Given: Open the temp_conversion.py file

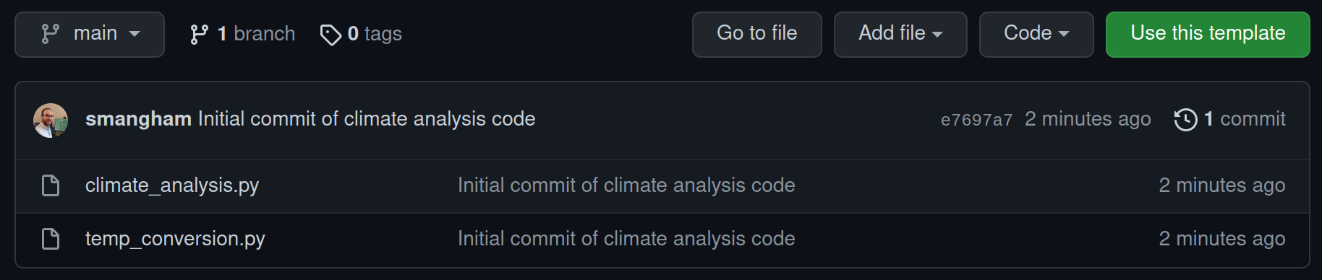Looking at the screenshot, I should 175,239.
